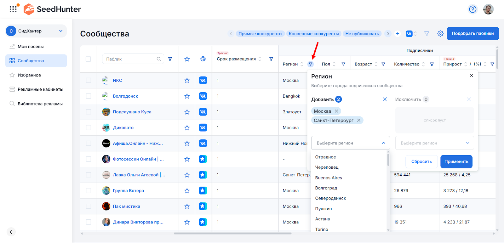This screenshot has width=504, height=243.
Task: Click the Подобрать паблики button
Action: (472, 34)
